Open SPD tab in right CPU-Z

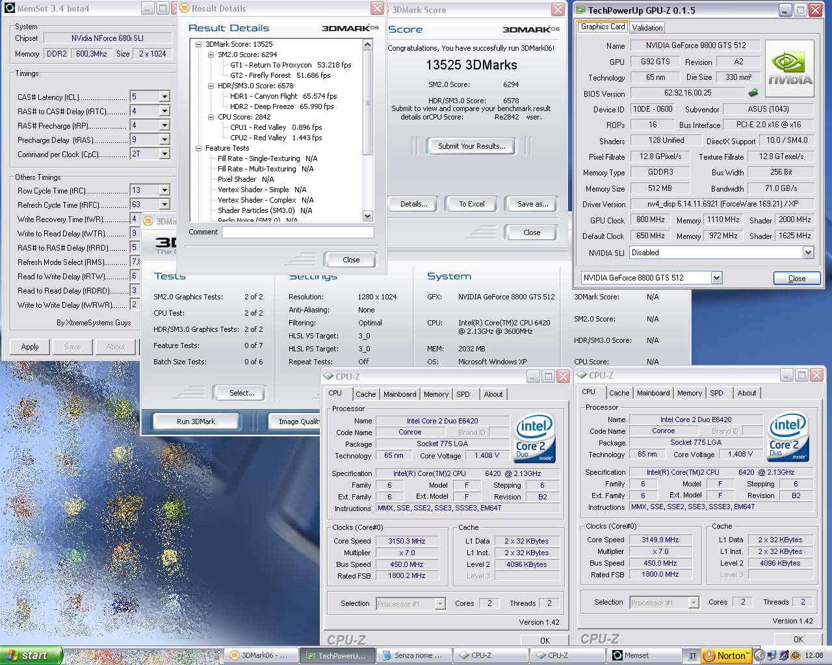coord(716,393)
